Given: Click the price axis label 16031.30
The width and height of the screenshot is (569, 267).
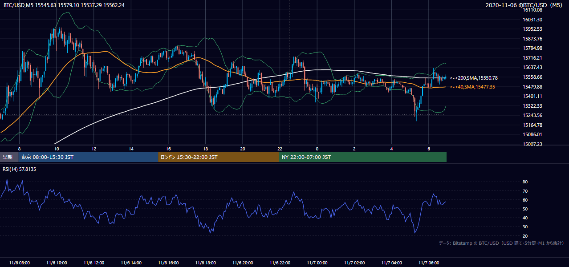Looking at the screenshot, I should coord(532,20).
